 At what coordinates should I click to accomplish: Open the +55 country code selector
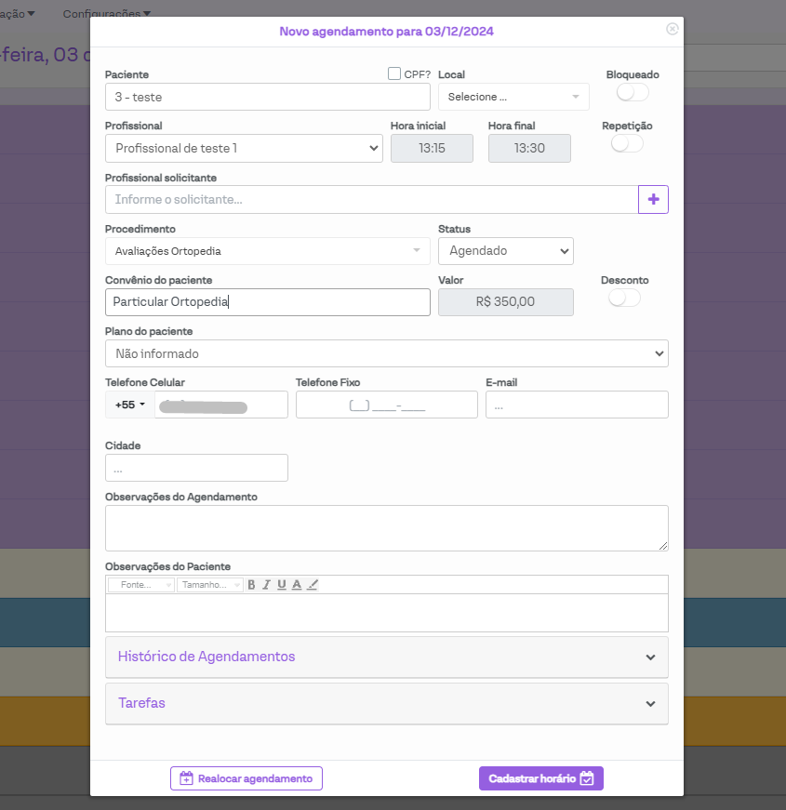(130, 405)
